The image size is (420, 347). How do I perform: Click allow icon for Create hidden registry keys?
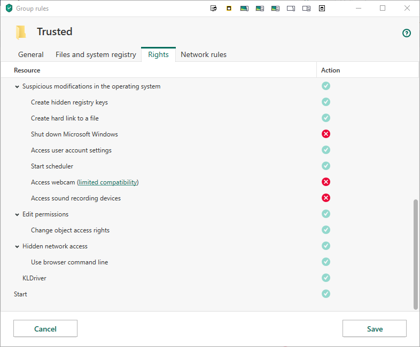click(326, 102)
